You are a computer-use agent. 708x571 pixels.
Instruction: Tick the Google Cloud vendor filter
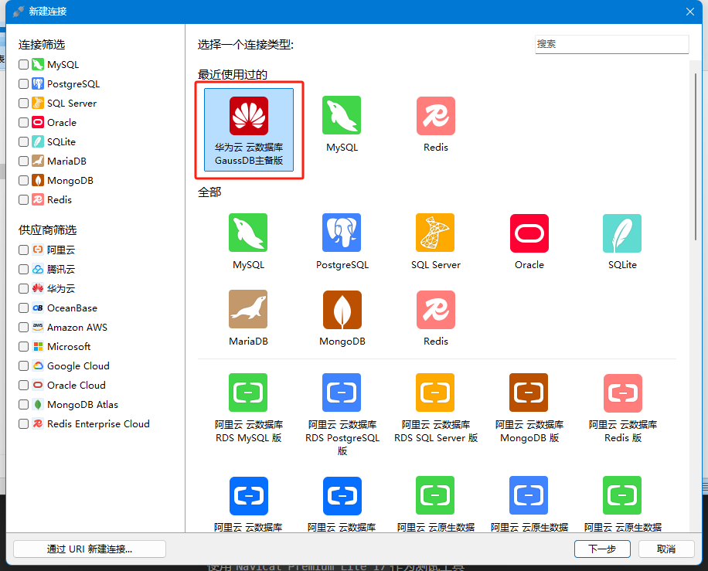(23, 365)
